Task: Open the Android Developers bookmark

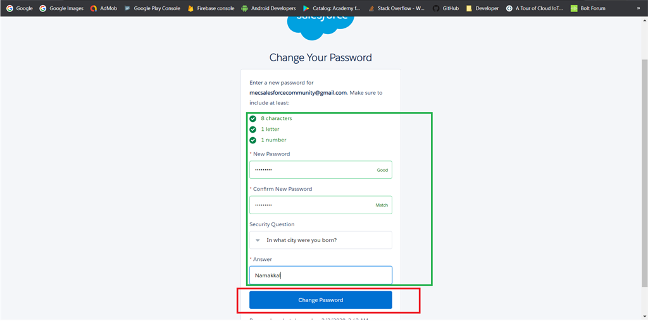Action: click(x=268, y=8)
